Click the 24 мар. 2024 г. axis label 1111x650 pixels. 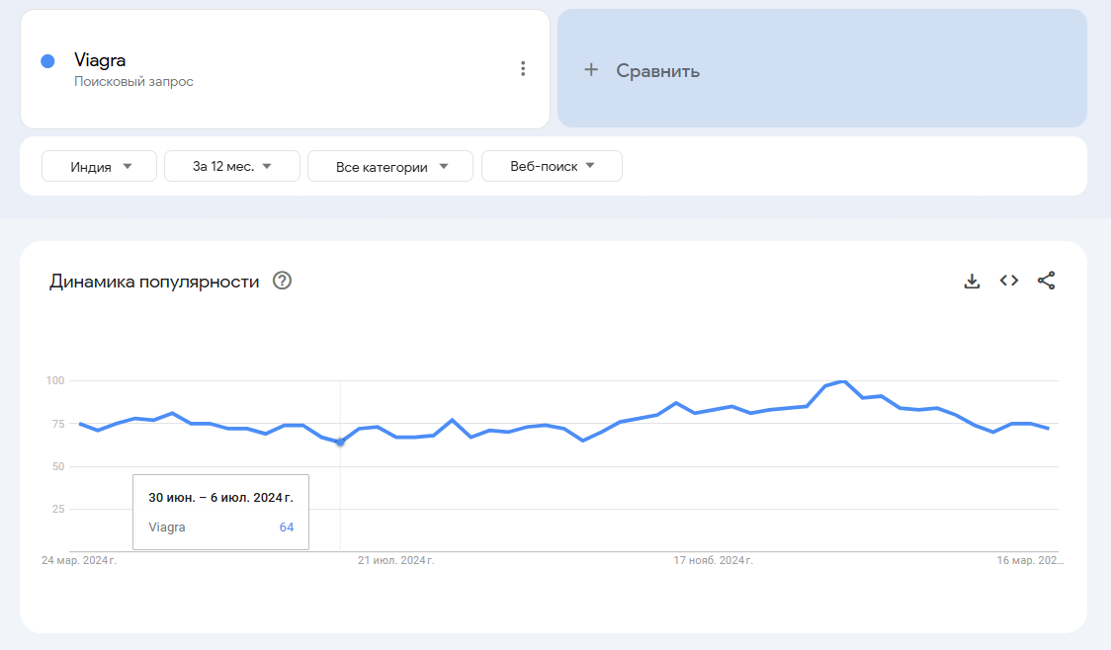79,560
